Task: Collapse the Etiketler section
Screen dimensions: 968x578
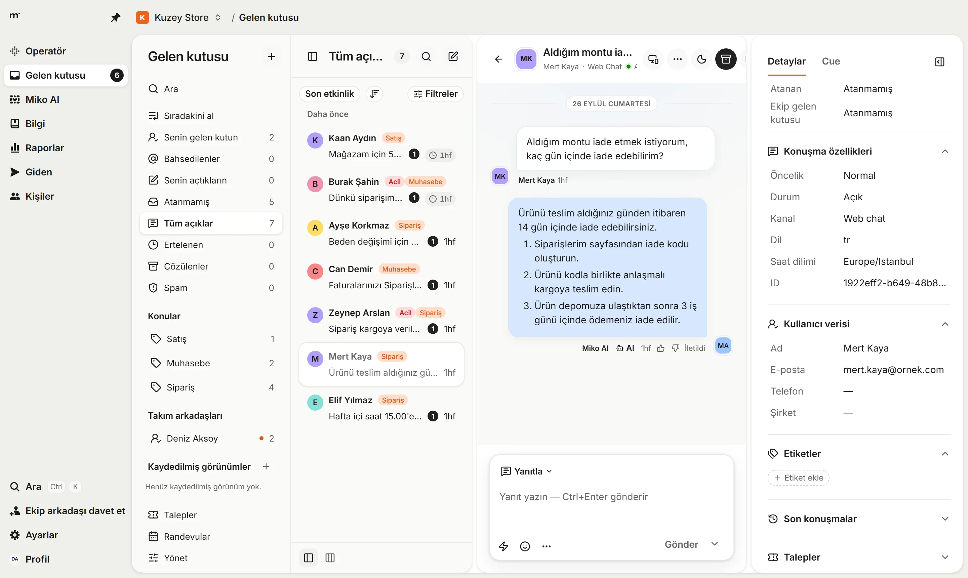Action: pyautogui.click(x=945, y=454)
